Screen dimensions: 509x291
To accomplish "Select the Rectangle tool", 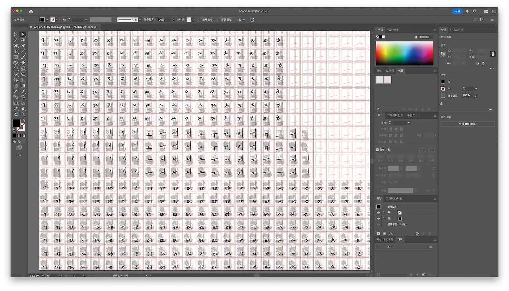I will [x=16, y=57].
